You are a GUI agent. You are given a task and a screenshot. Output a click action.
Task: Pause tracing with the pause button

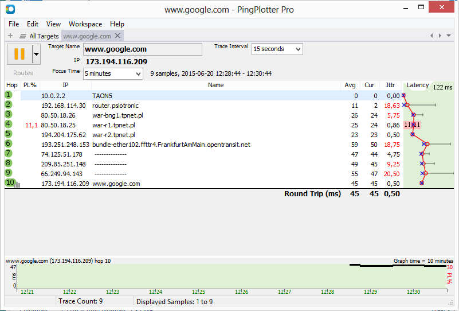(19, 55)
